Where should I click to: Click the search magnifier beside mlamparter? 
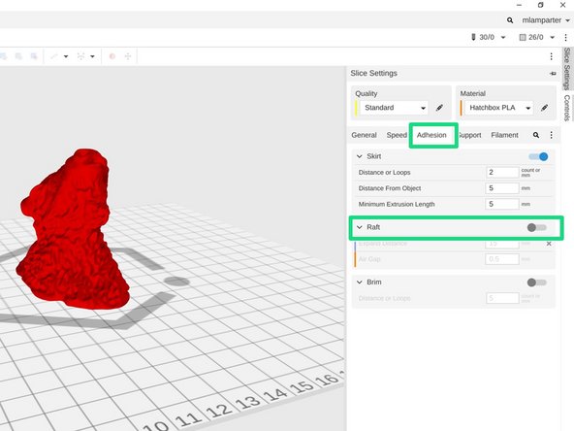coord(510,20)
